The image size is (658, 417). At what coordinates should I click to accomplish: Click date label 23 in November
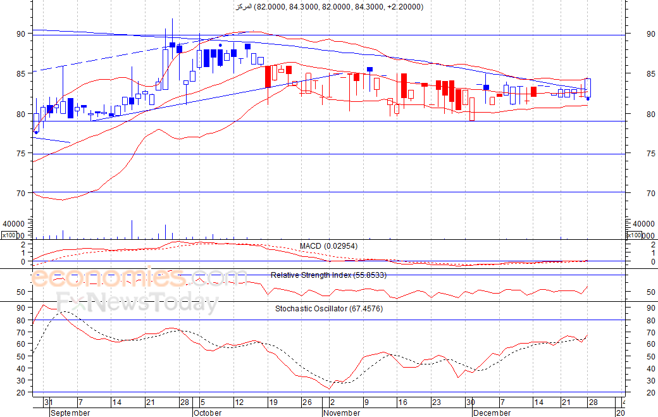tap(437, 402)
